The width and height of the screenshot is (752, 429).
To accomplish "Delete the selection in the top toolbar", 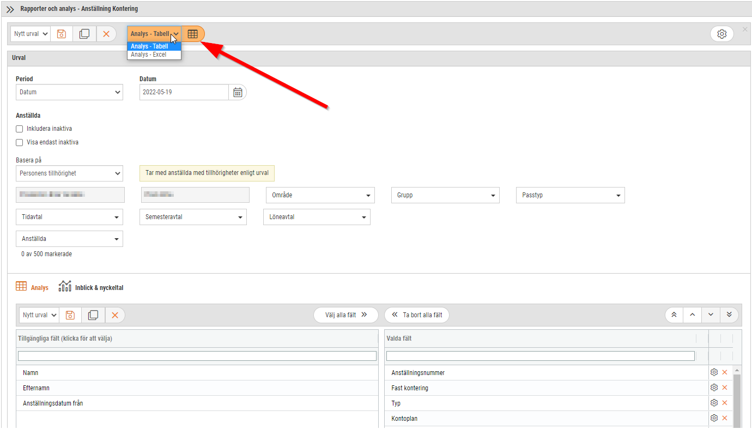I will (x=106, y=34).
